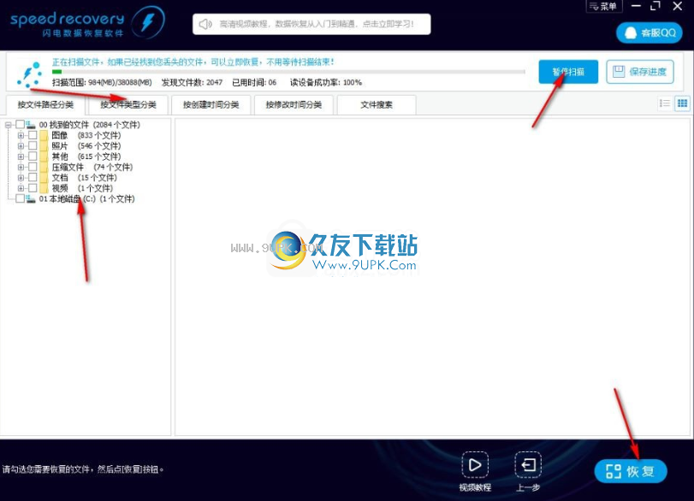694x501 pixels.
Task: Click the 视频 folder icon
Action: click(44, 188)
